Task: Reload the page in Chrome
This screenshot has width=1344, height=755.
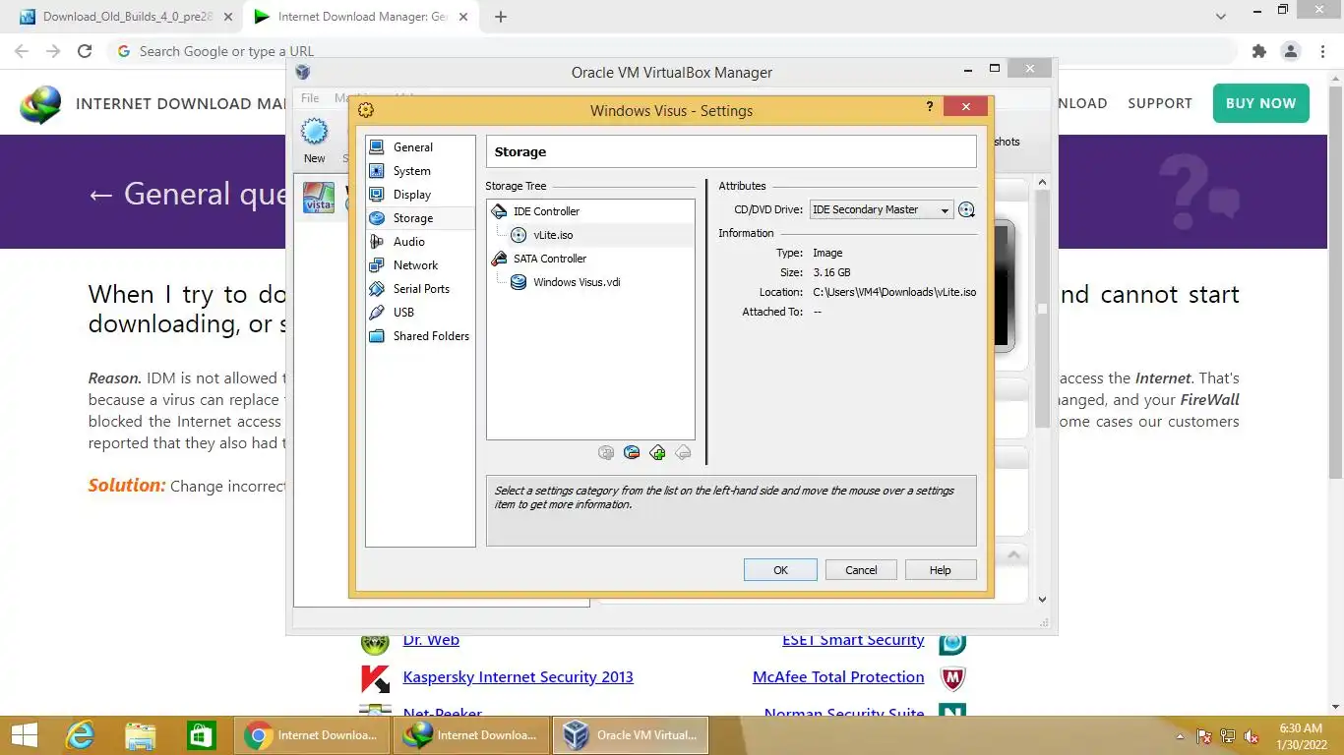Action: tap(85, 51)
